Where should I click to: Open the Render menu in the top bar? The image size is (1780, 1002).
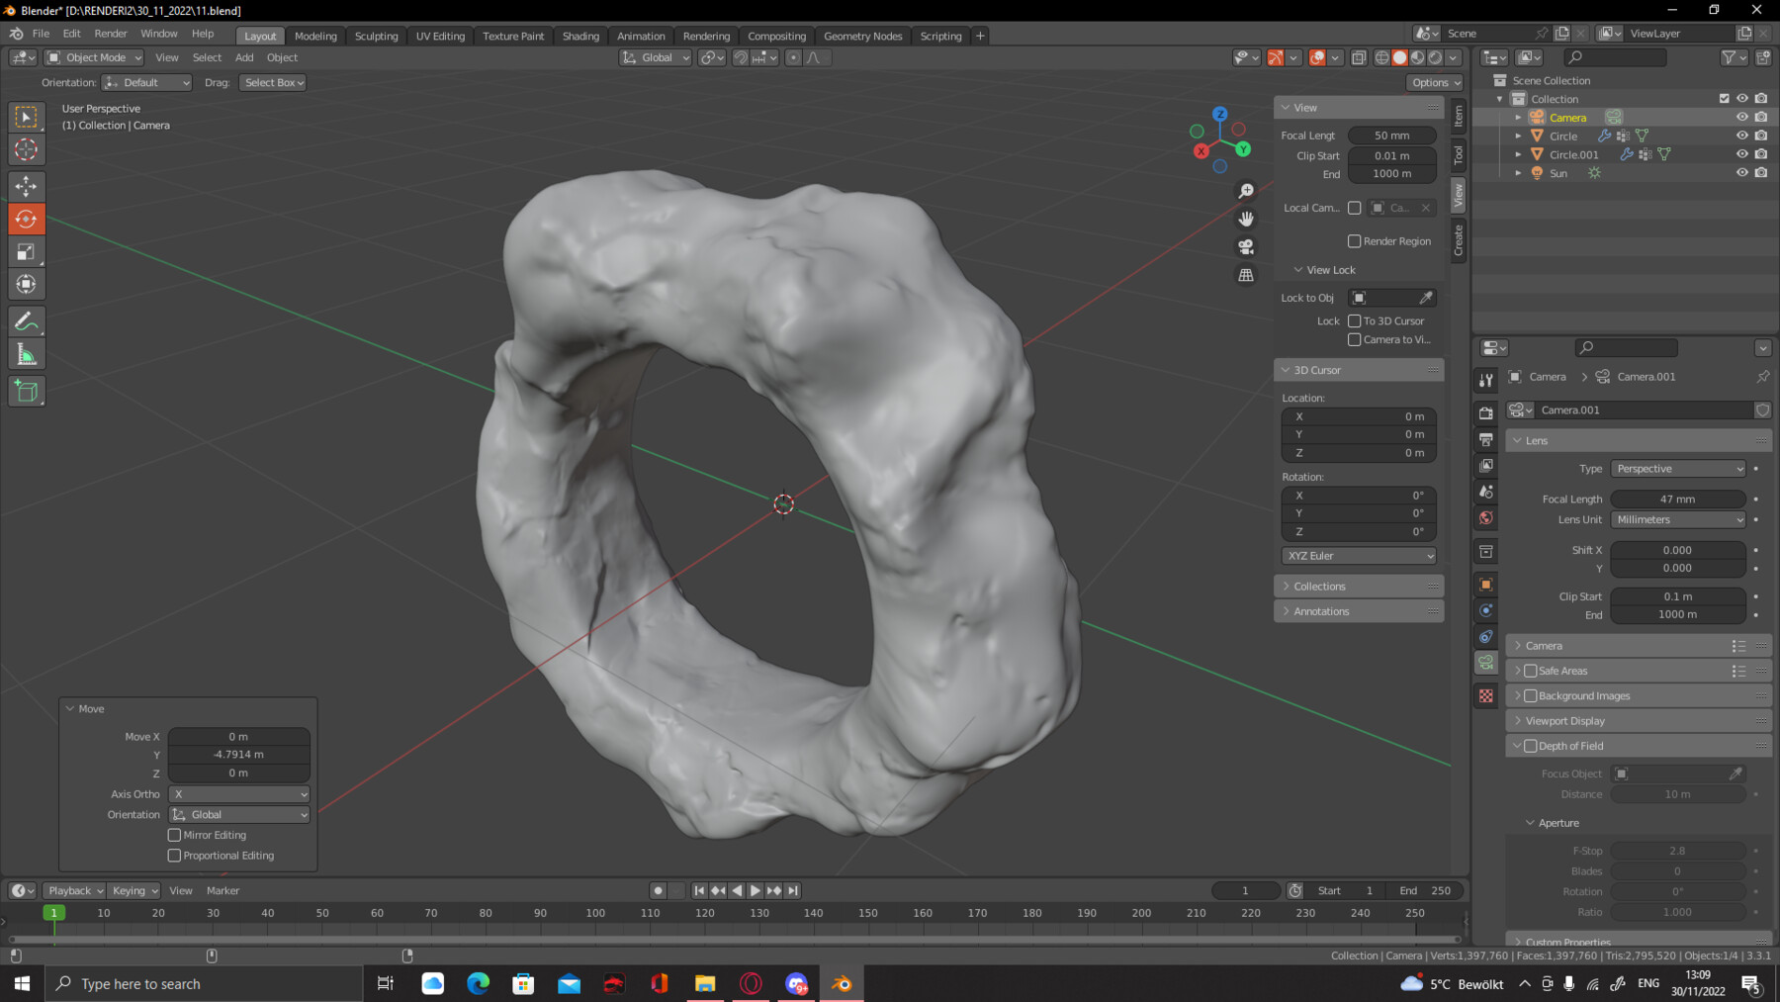click(x=111, y=33)
